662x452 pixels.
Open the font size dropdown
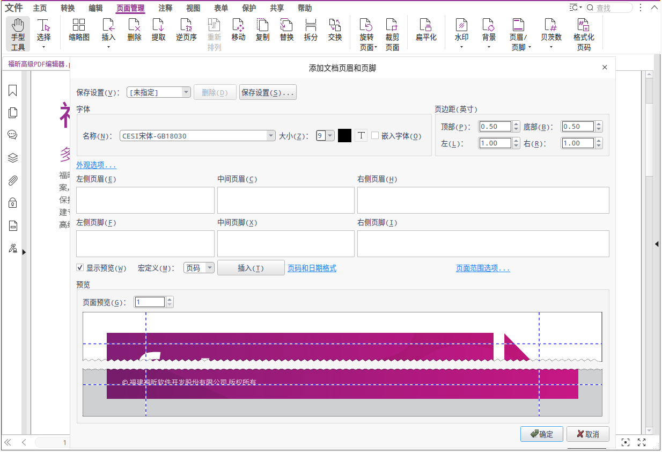(330, 136)
